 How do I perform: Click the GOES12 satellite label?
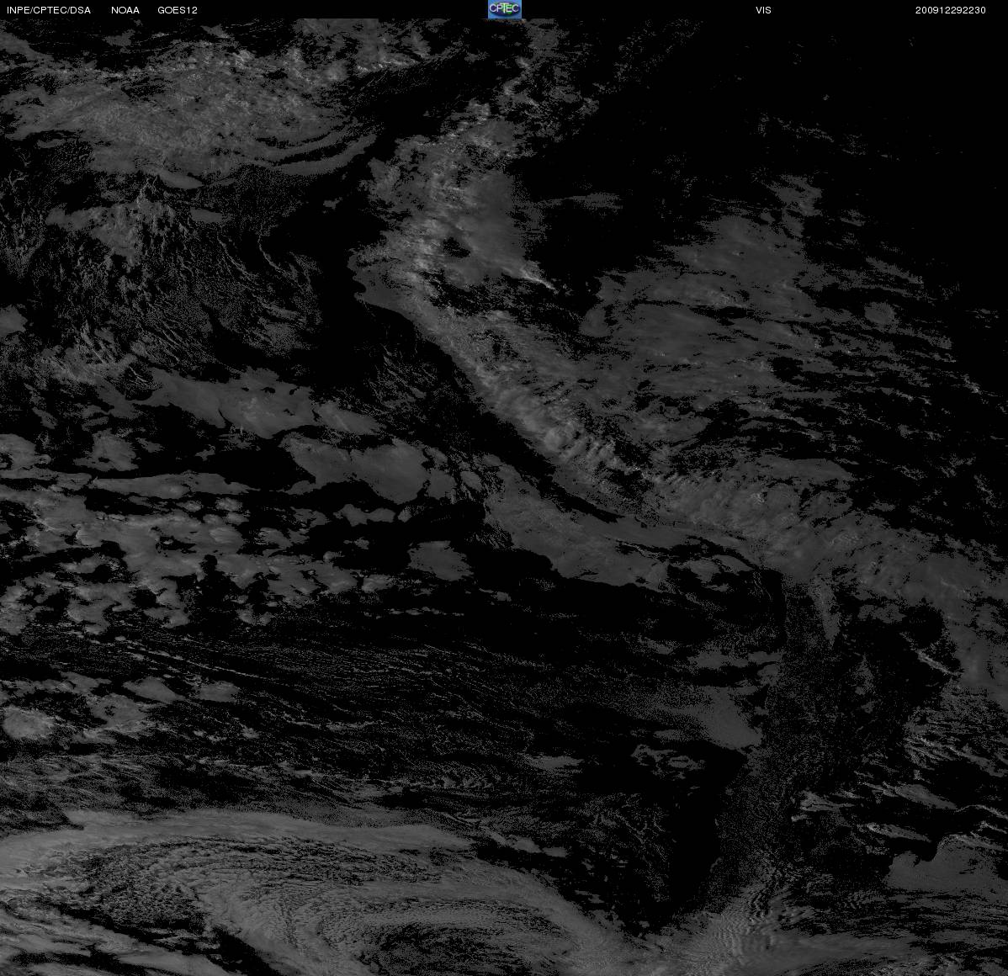pos(178,10)
